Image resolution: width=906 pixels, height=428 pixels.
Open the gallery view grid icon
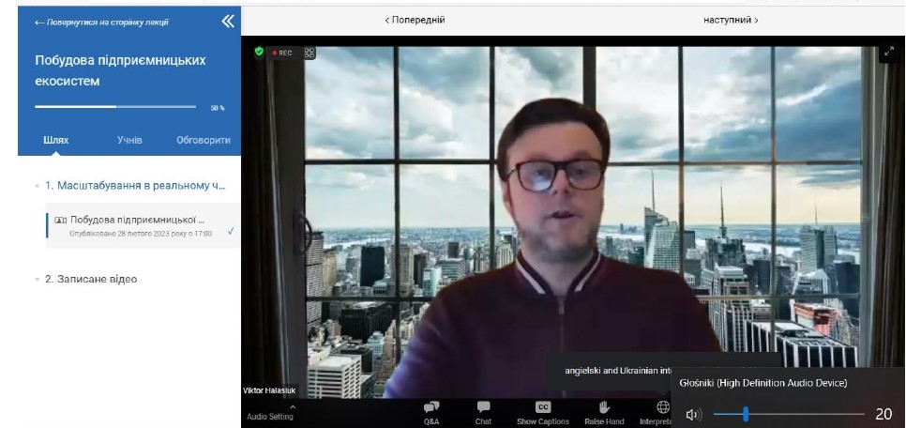click(x=310, y=53)
